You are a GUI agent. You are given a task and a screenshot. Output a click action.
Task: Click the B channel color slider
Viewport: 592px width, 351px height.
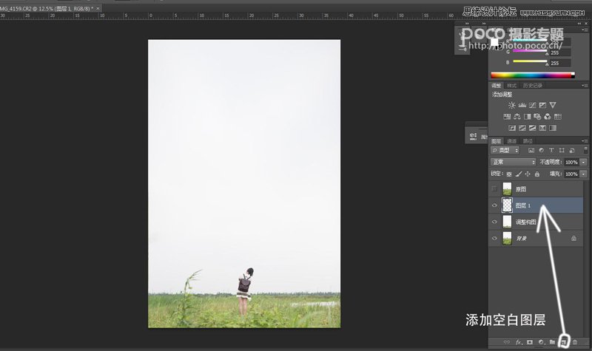tap(530, 62)
